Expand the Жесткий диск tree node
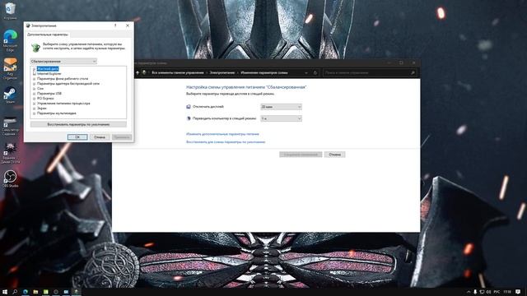527x296 pixels. (35, 69)
